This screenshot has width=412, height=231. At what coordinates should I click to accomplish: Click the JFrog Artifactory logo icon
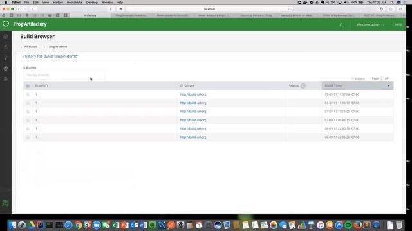[x=6, y=24]
